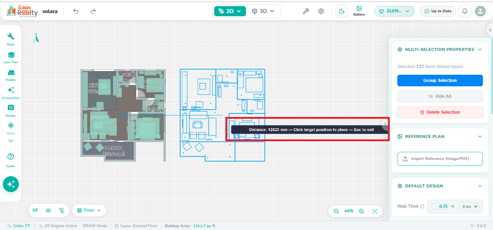Click the Wall Thick value field
This screenshot has height=230, width=493.
(440, 207)
